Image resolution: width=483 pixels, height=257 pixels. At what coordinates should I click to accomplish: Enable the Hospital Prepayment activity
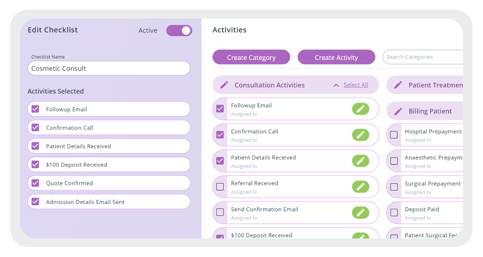[393, 135]
